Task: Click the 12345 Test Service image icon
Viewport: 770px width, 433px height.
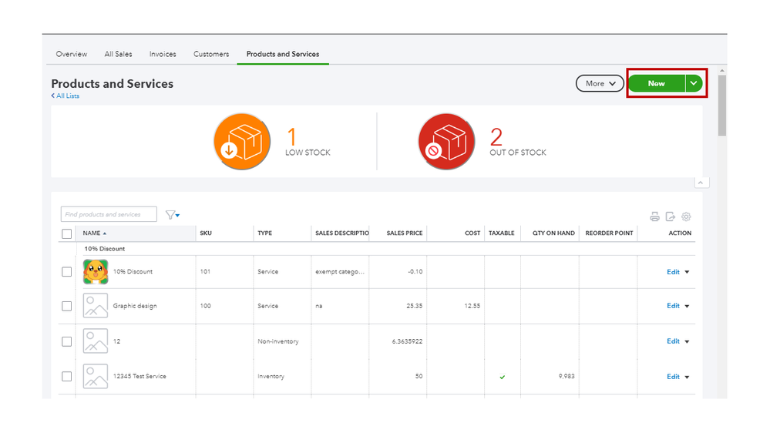Action: point(96,377)
